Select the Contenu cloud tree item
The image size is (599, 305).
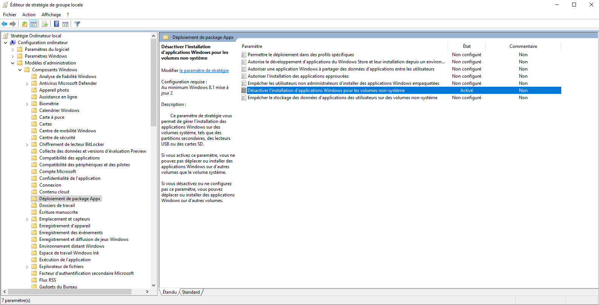(x=54, y=192)
